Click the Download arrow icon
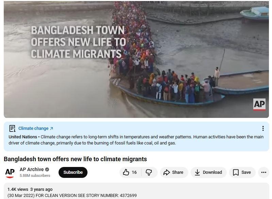 tap(197, 172)
